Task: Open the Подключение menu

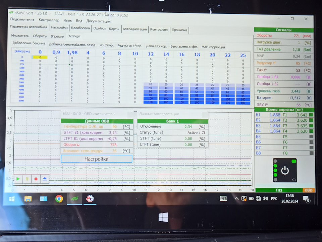Action: point(22,19)
